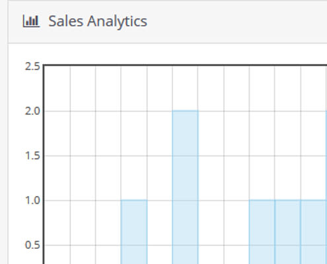Click the 2.0 y-axis label
This screenshot has height=264, width=327.
32,111
